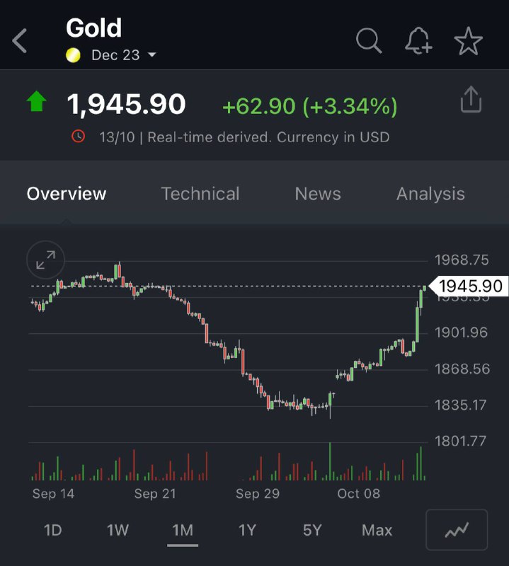The image size is (509, 566).
Task: Add a price alert with bell icon
Action: point(418,41)
